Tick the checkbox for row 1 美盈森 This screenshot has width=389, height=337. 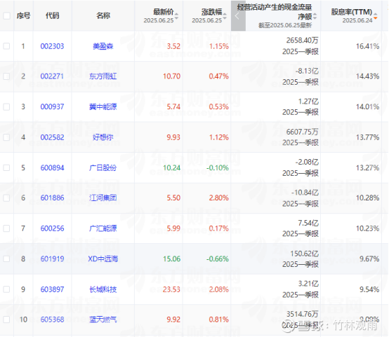click(x=6, y=46)
